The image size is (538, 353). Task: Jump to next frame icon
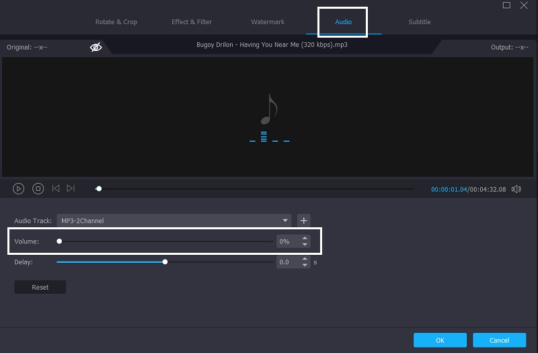coord(71,189)
